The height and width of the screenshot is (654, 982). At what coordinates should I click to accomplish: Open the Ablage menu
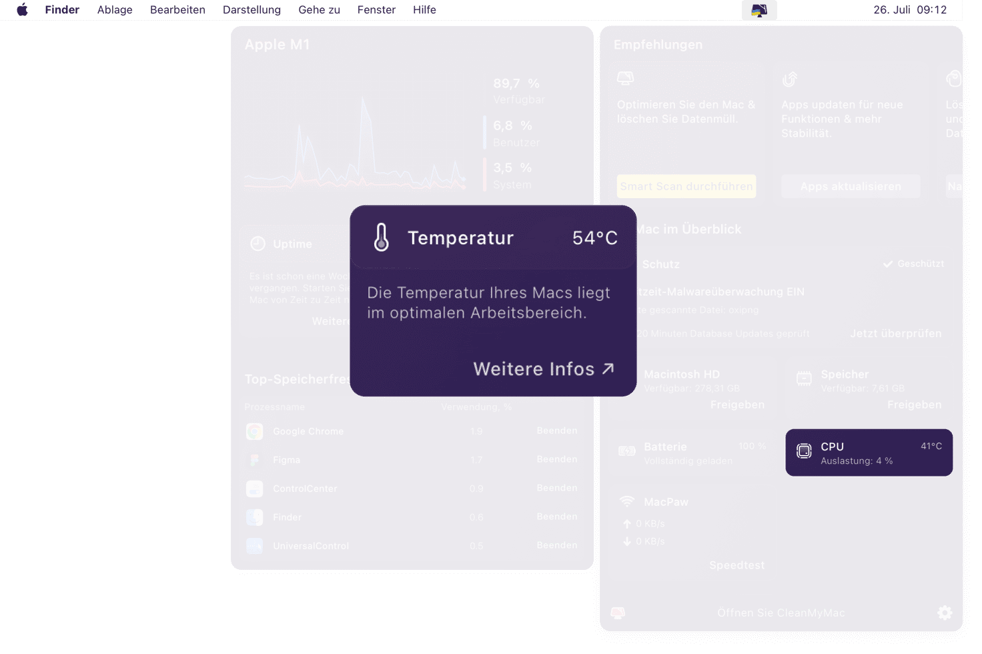(115, 9)
